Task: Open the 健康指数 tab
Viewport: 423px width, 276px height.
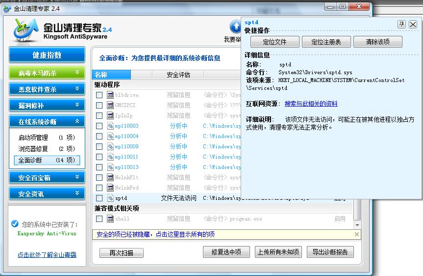Action: [47, 55]
